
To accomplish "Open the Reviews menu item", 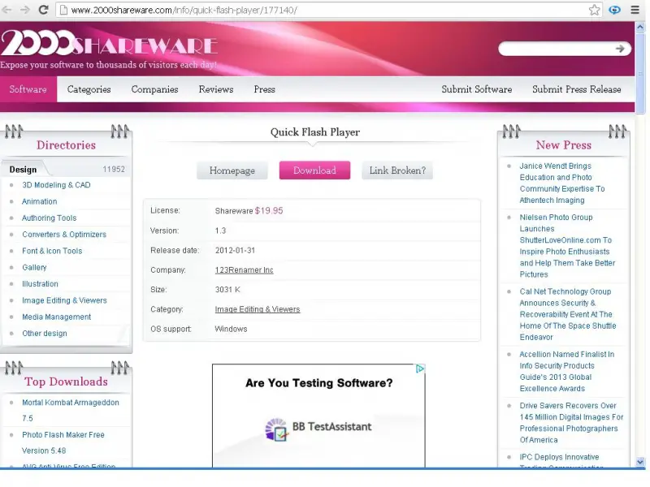I will pos(216,89).
